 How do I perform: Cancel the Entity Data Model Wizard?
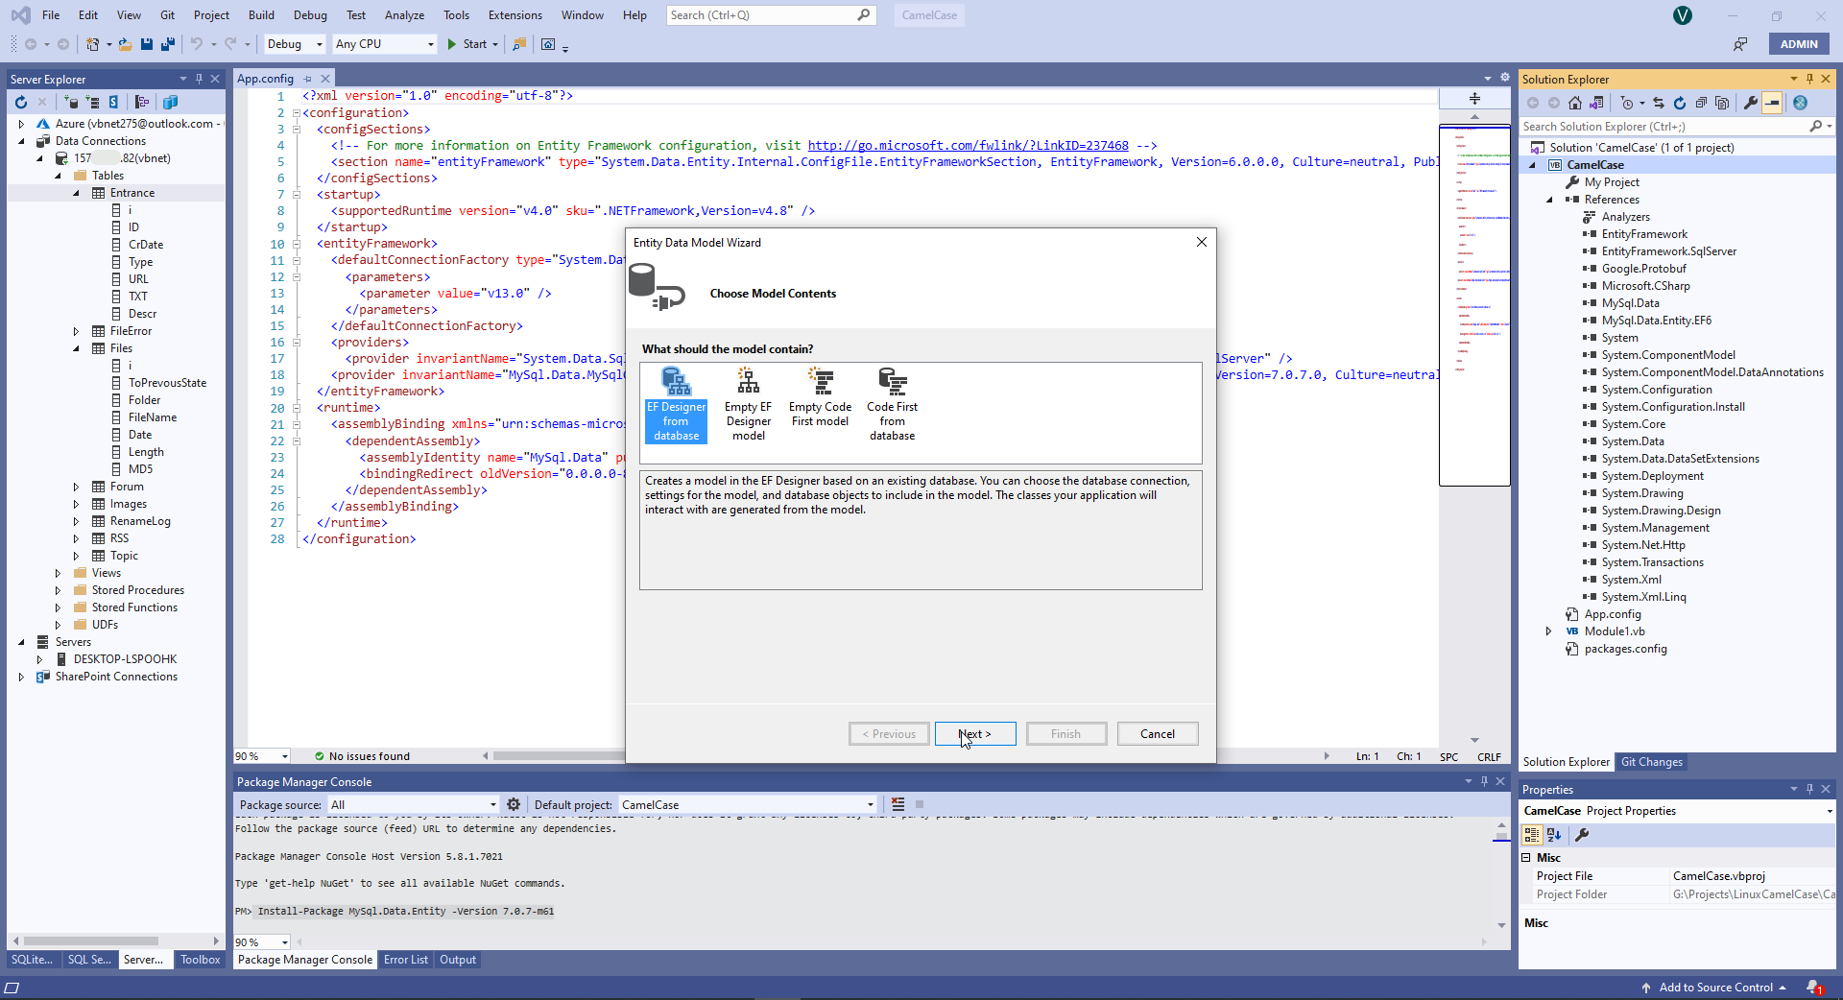click(1158, 734)
